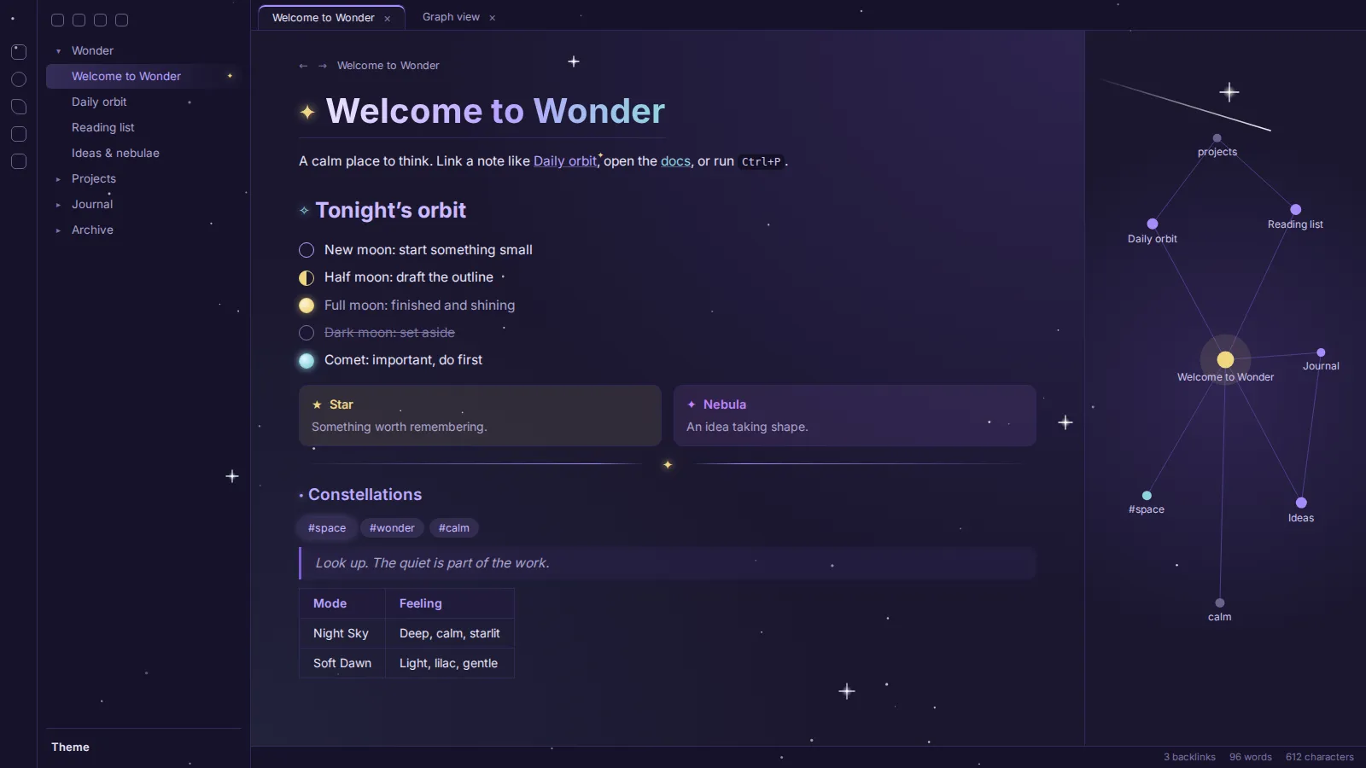Toggle the New moon task checkbox

[x=306, y=250]
